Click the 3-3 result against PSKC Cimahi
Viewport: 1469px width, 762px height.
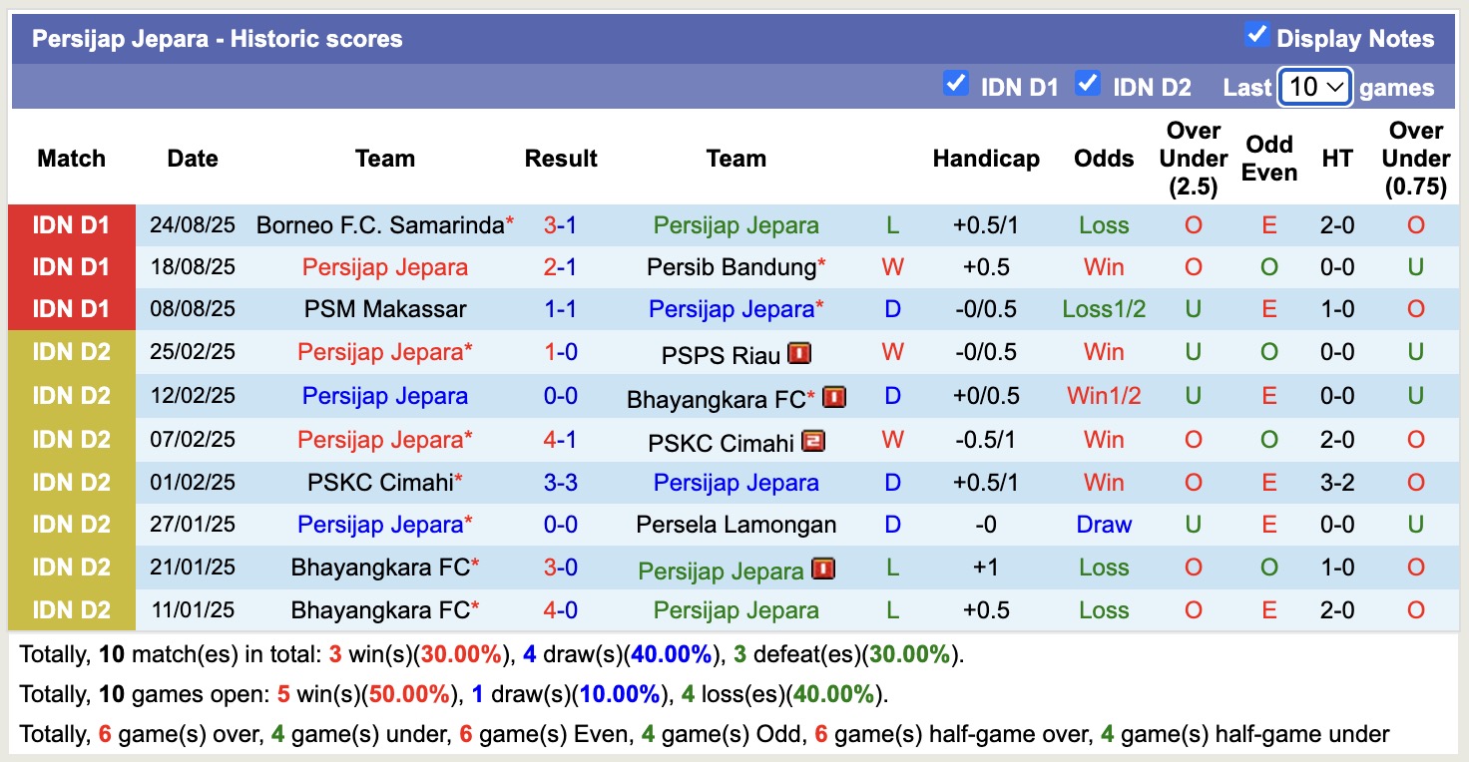[561, 483]
